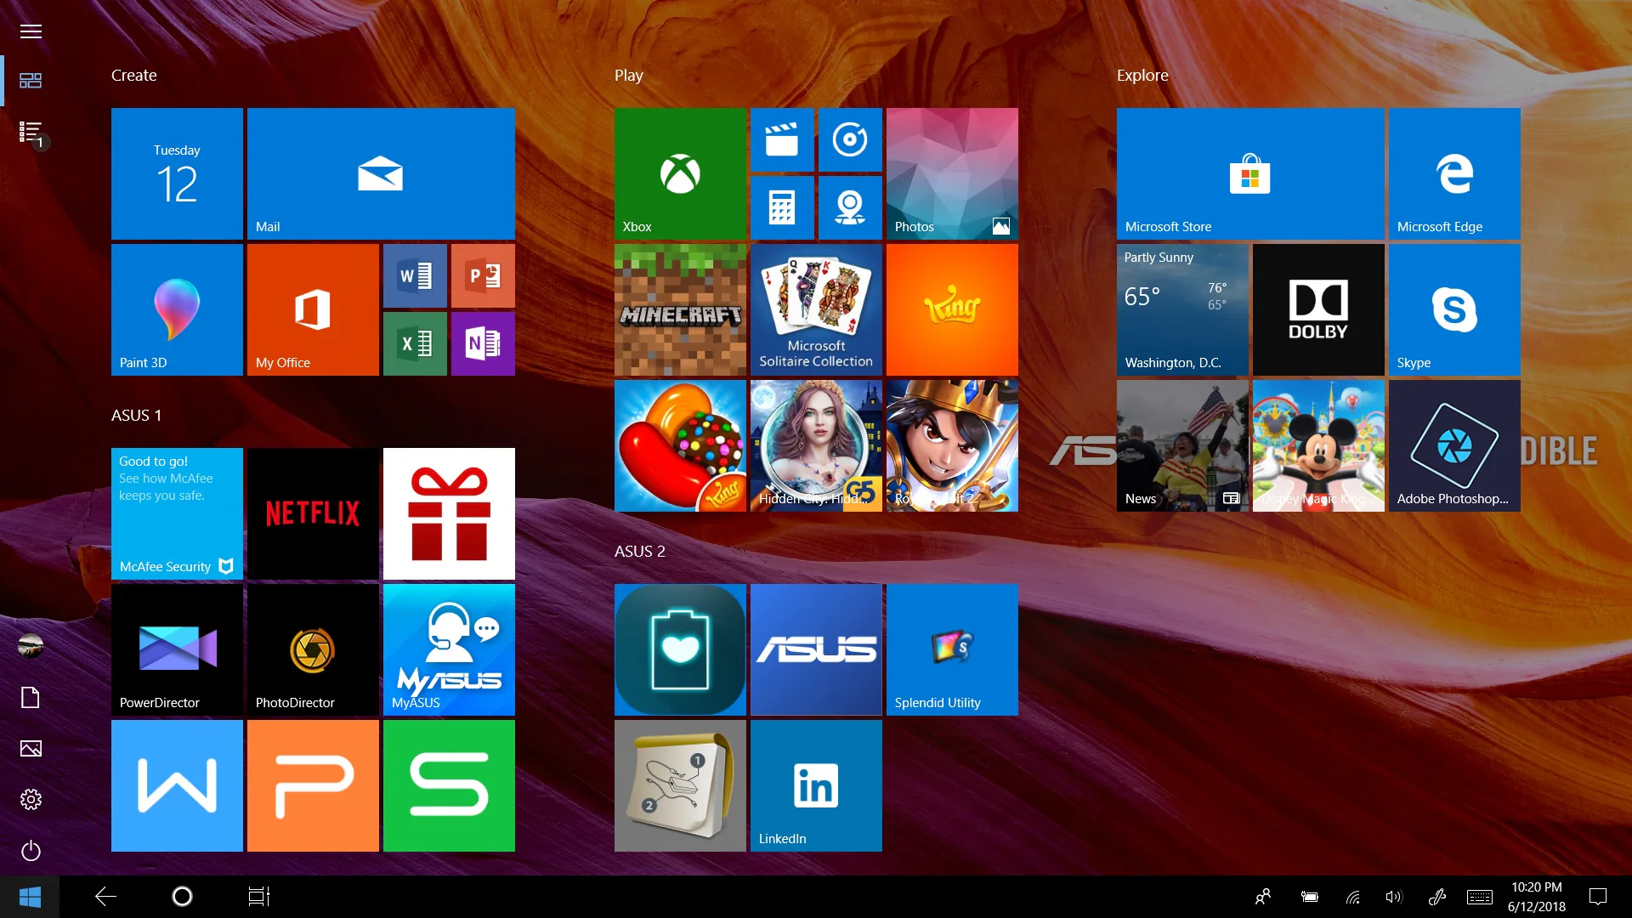
Task: Open WPS Writer blue W tile
Action: [177, 785]
